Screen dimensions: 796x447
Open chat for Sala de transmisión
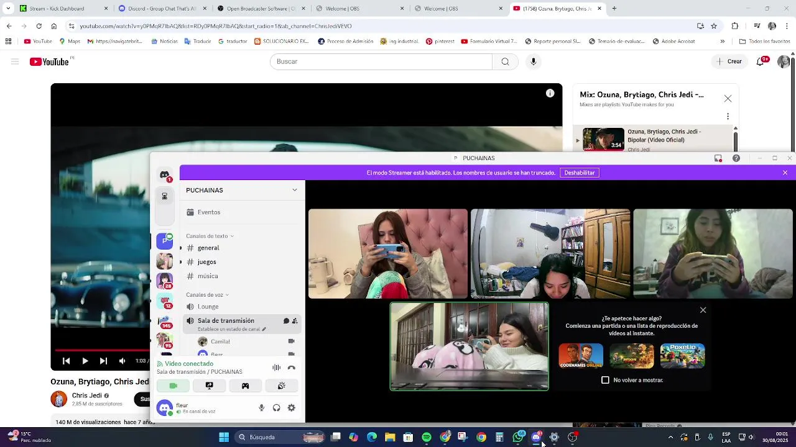[286, 321]
